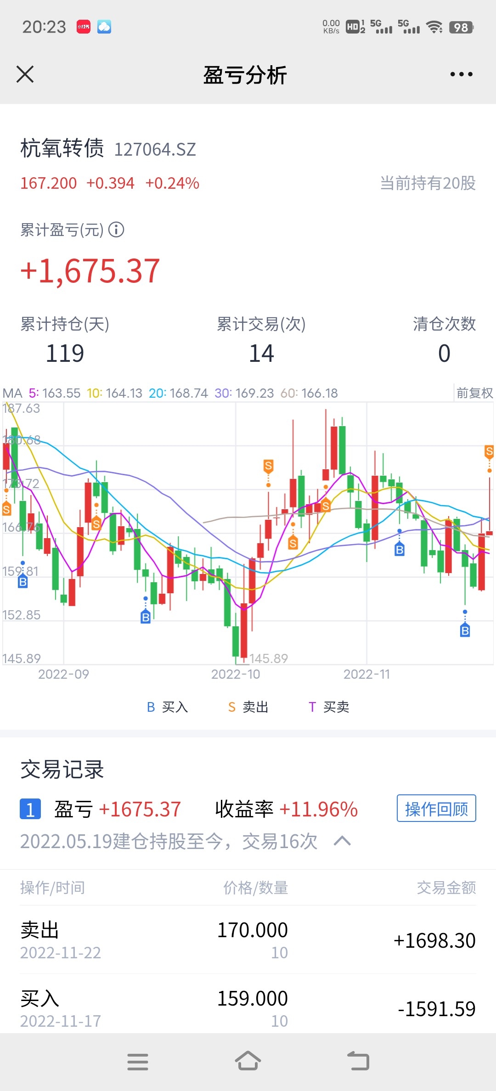Image resolution: width=496 pixels, height=1091 pixels.
Task: Select the T 买卖 legend item
Action: (329, 707)
